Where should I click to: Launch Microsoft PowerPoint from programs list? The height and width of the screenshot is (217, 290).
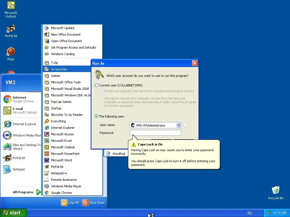[x=72, y=153]
